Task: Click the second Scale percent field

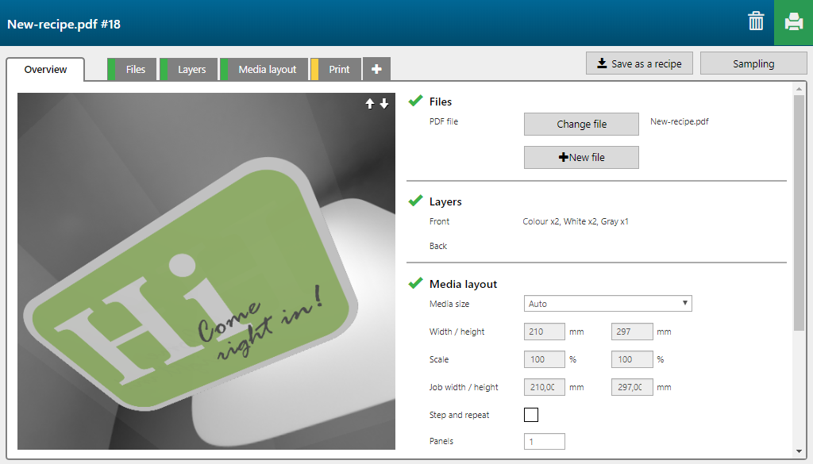Action: coord(632,359)
